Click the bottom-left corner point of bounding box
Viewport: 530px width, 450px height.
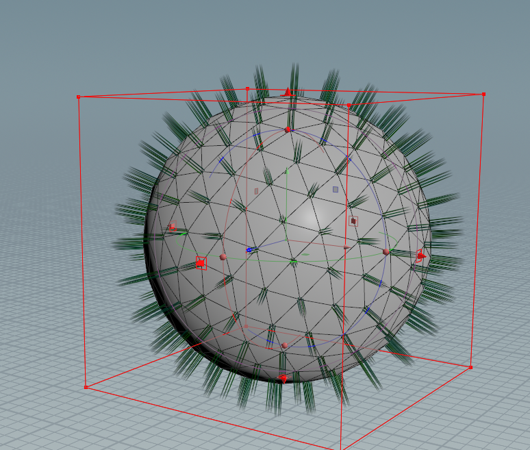tap(86, 387)
